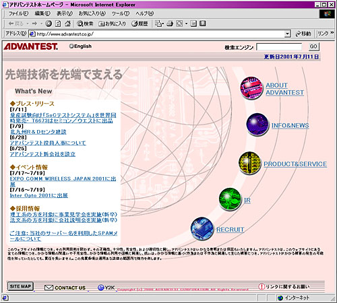
Task: Refresh the page with Refresh icon
Action: [58, 24]
